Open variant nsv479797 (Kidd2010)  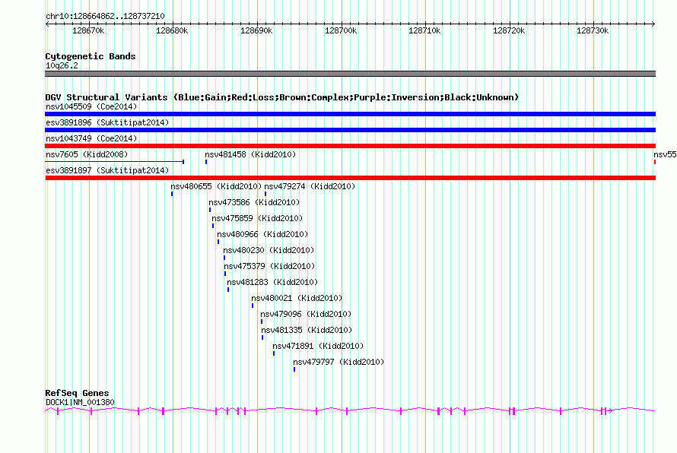coord(338,362)
